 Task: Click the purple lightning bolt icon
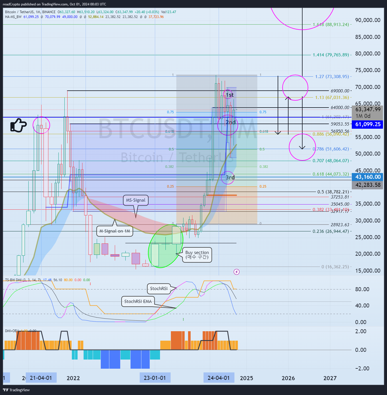pos(236,272)
